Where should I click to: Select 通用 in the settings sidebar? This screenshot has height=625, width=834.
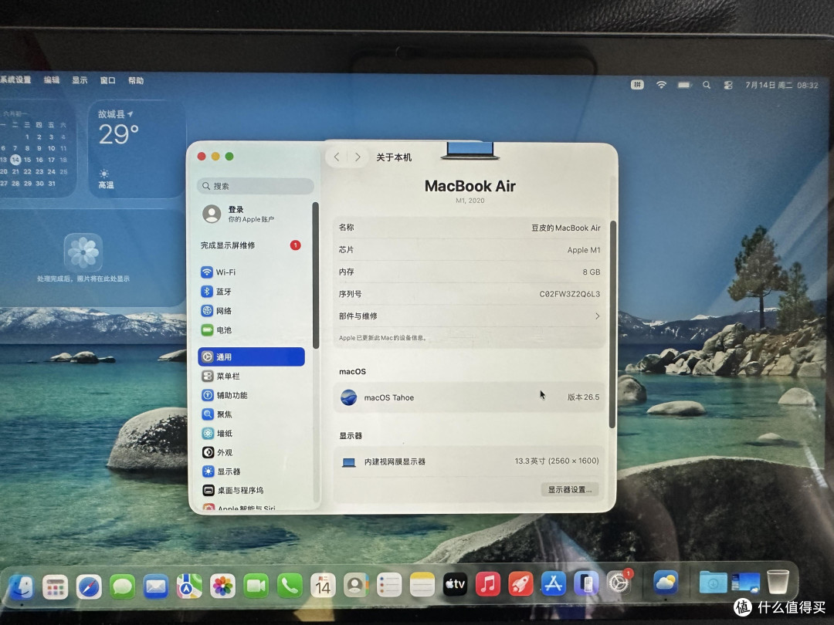pyautogui.click(x=251, y=356)
